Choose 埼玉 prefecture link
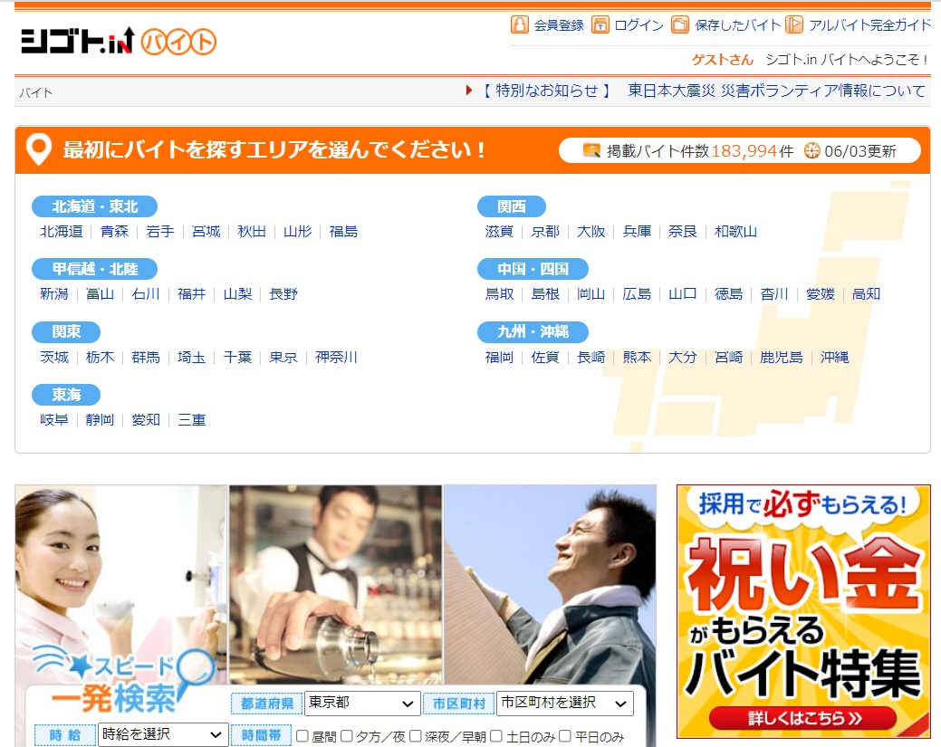The image size is (941, 747). [x=192, y=358]
